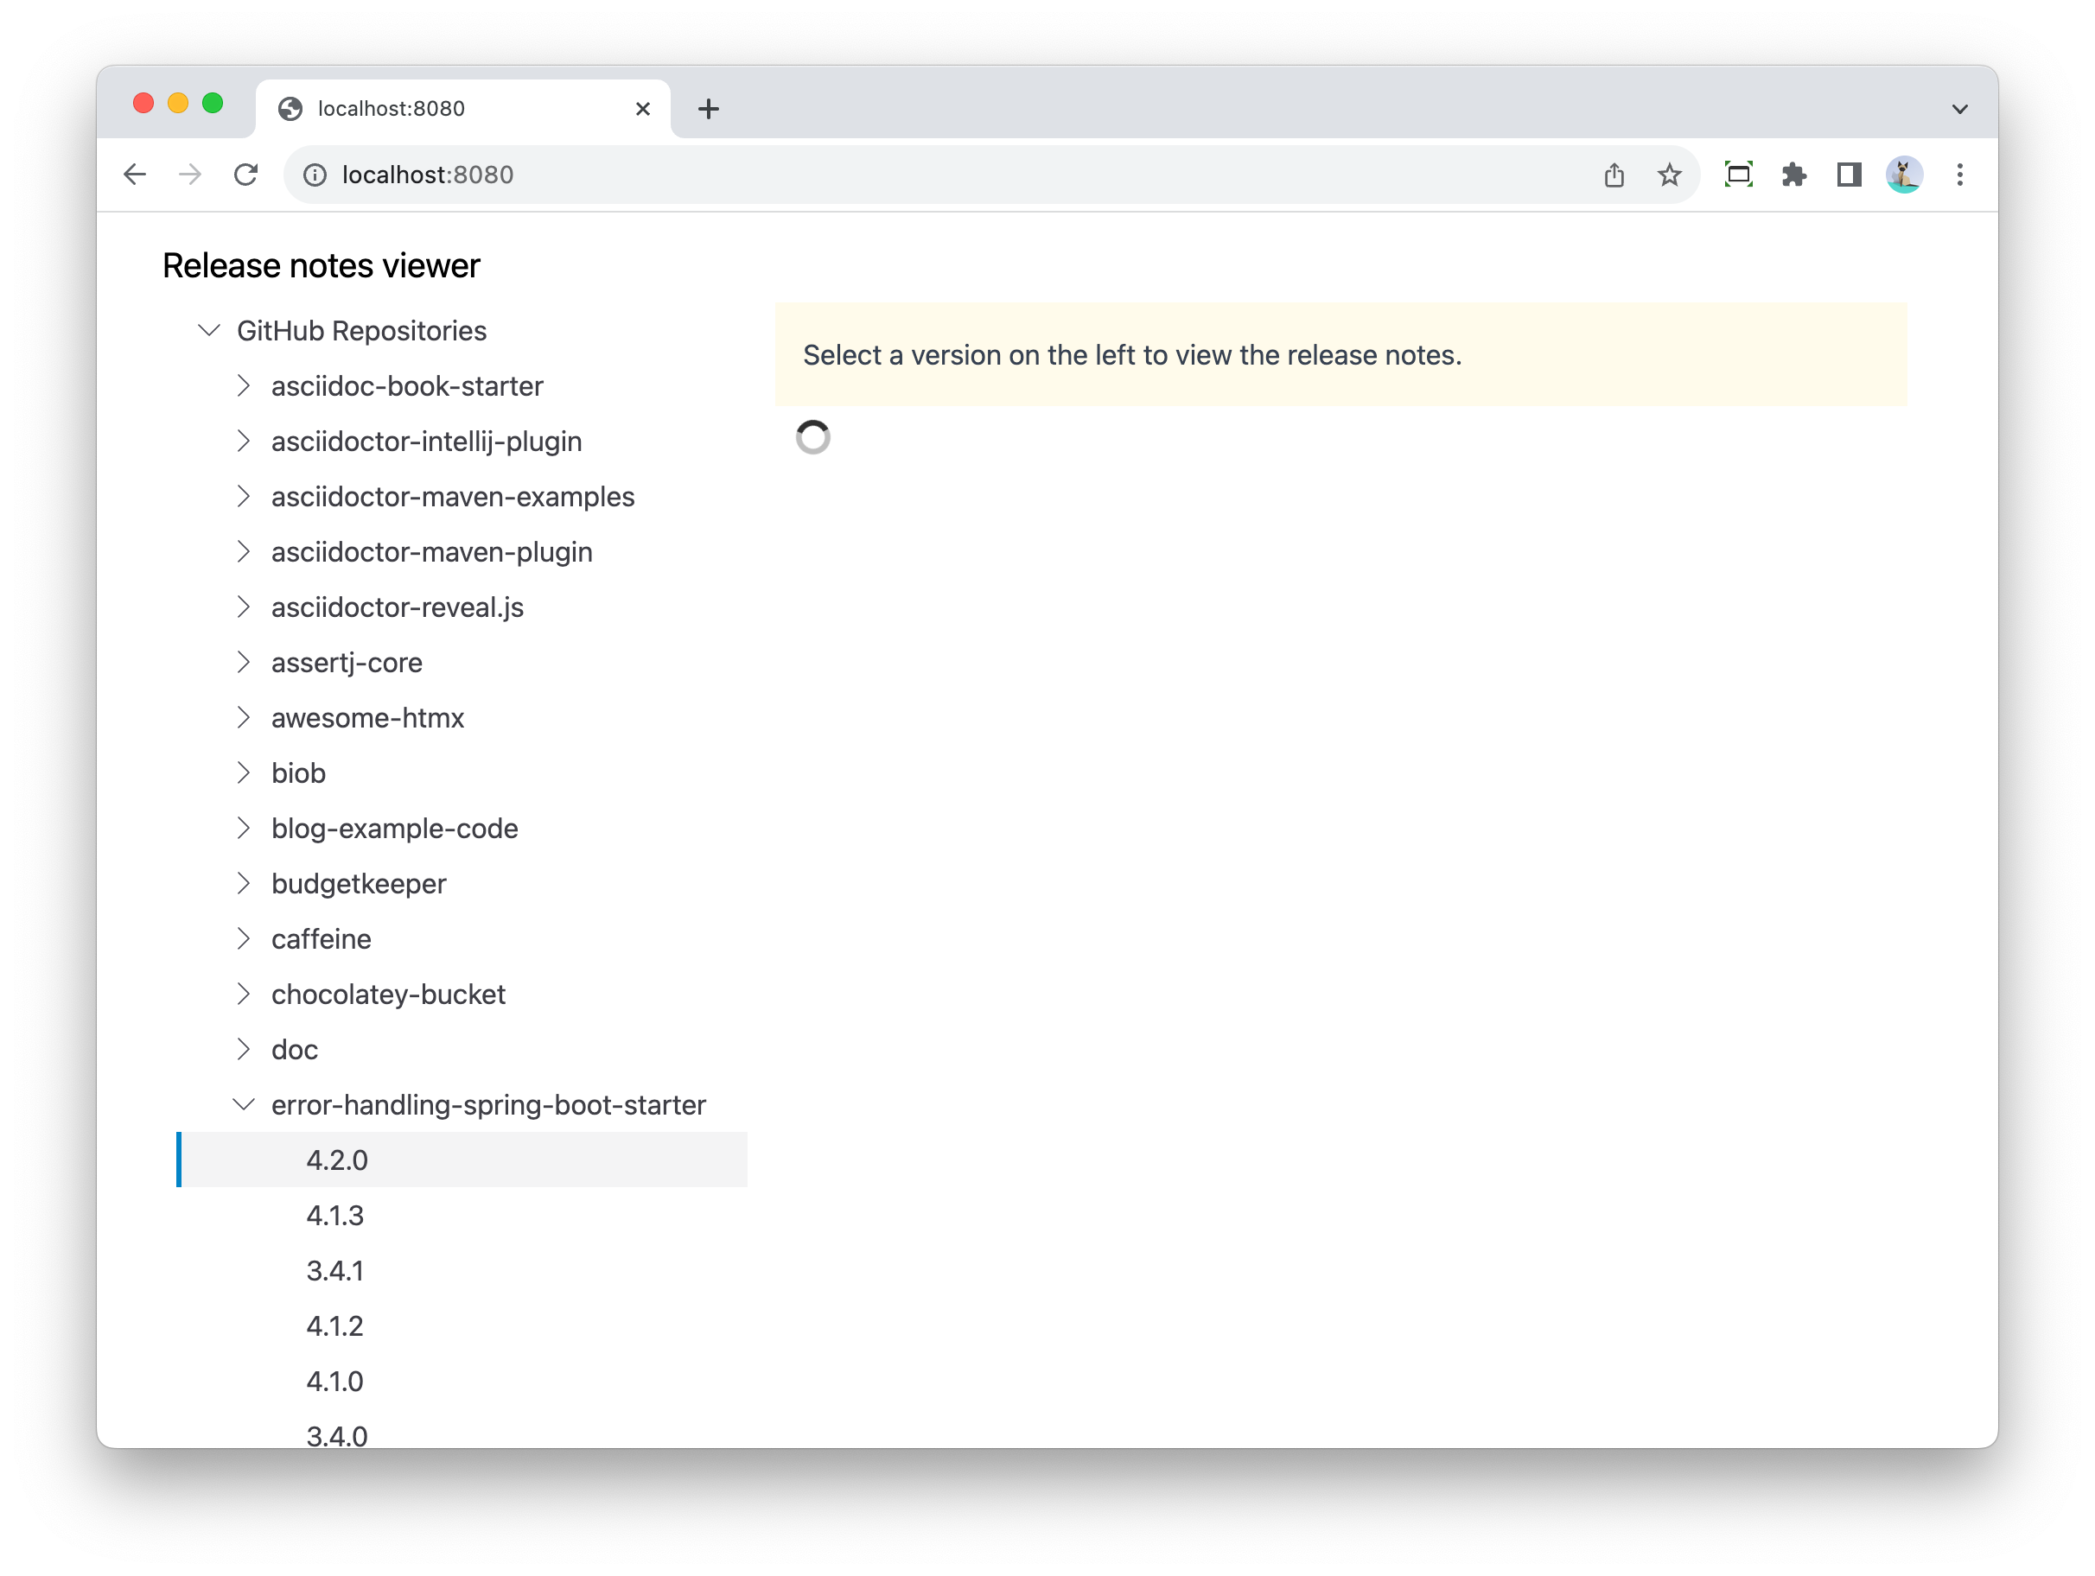Select awesome-htmx repository label

coord(367,718)
